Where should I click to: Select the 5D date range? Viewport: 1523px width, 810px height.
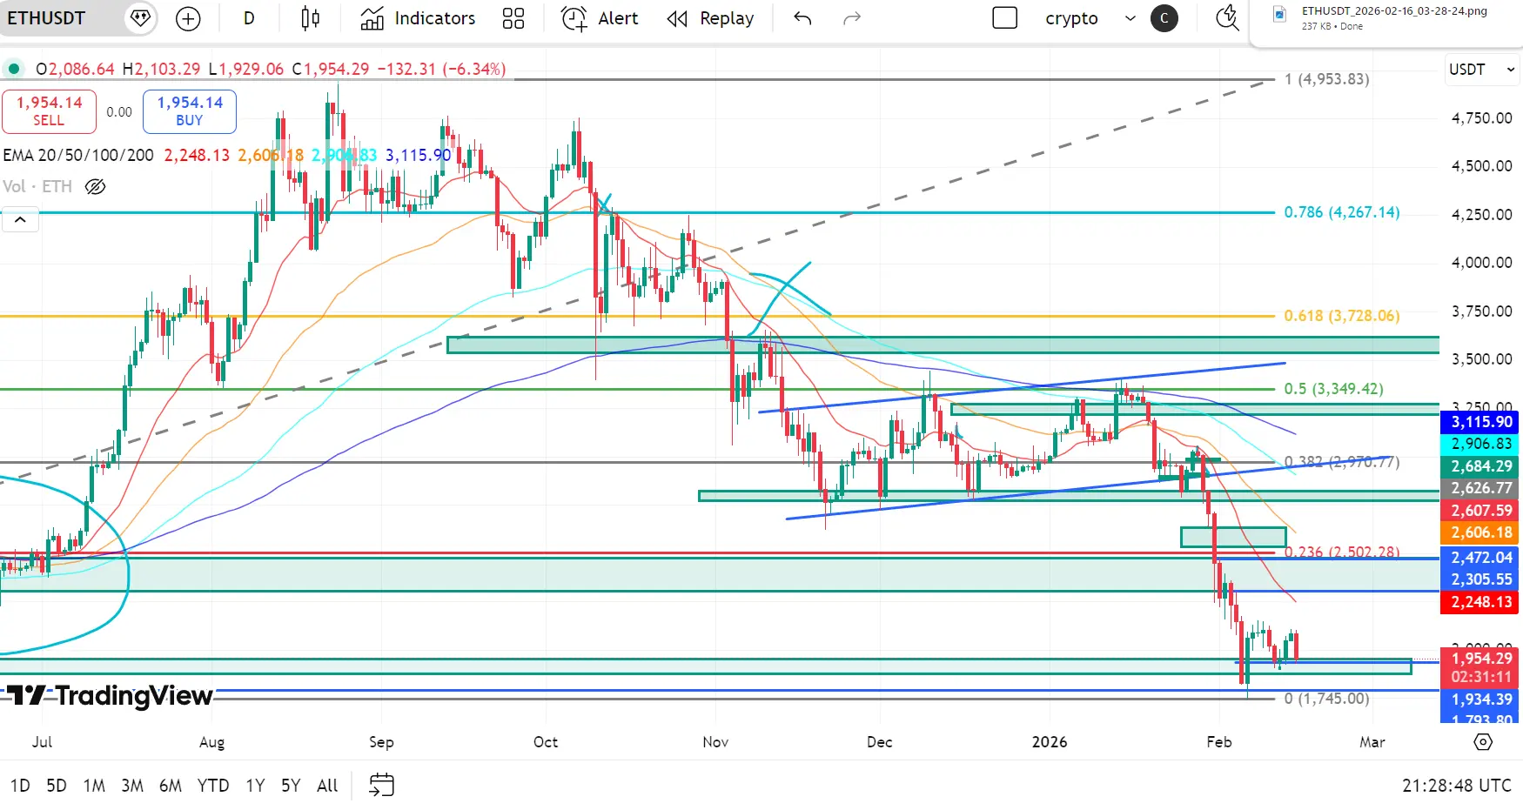(57, 786)
